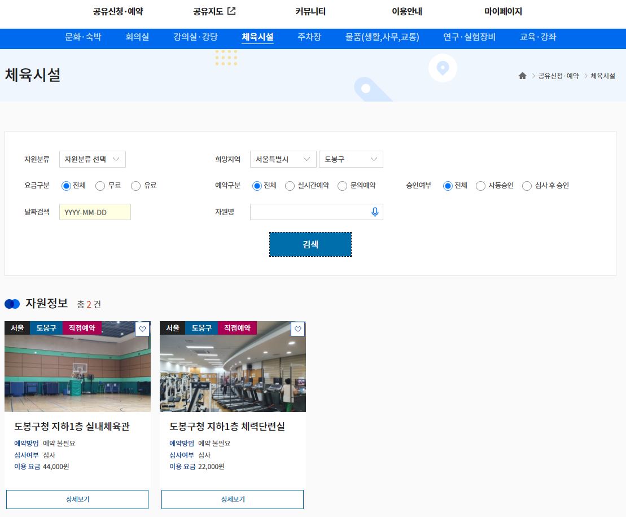Screen dimensions: 626x517
Task: Favorite 도봉구청 지하1층 체력단련실 with the heart icon
Action: (x=298, y=329)
